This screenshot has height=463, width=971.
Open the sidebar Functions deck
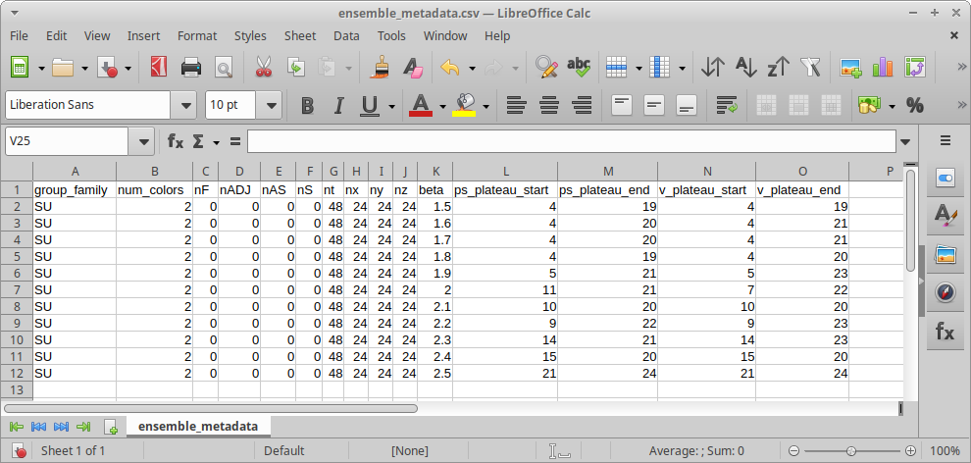pos(945,333)
